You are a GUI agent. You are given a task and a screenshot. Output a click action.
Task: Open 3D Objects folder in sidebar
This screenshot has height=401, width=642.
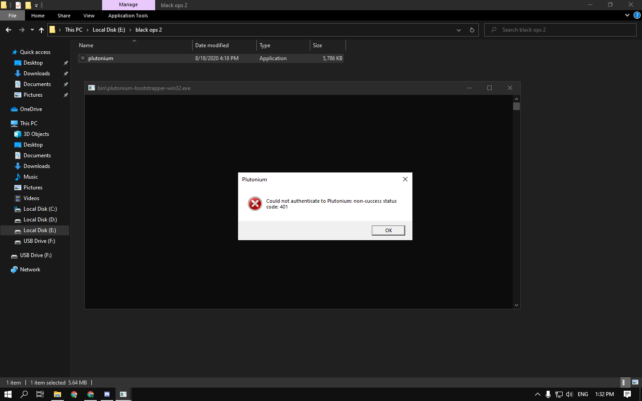tap(36, 134)
